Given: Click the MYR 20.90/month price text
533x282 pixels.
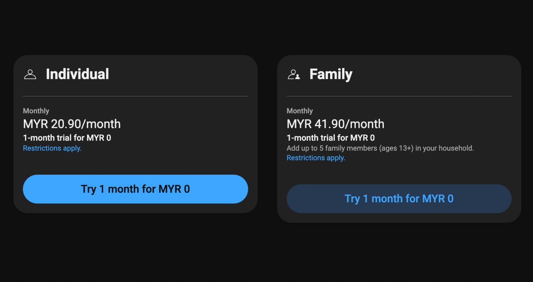Looking at the screenshot, I should [x=72, y=124].
